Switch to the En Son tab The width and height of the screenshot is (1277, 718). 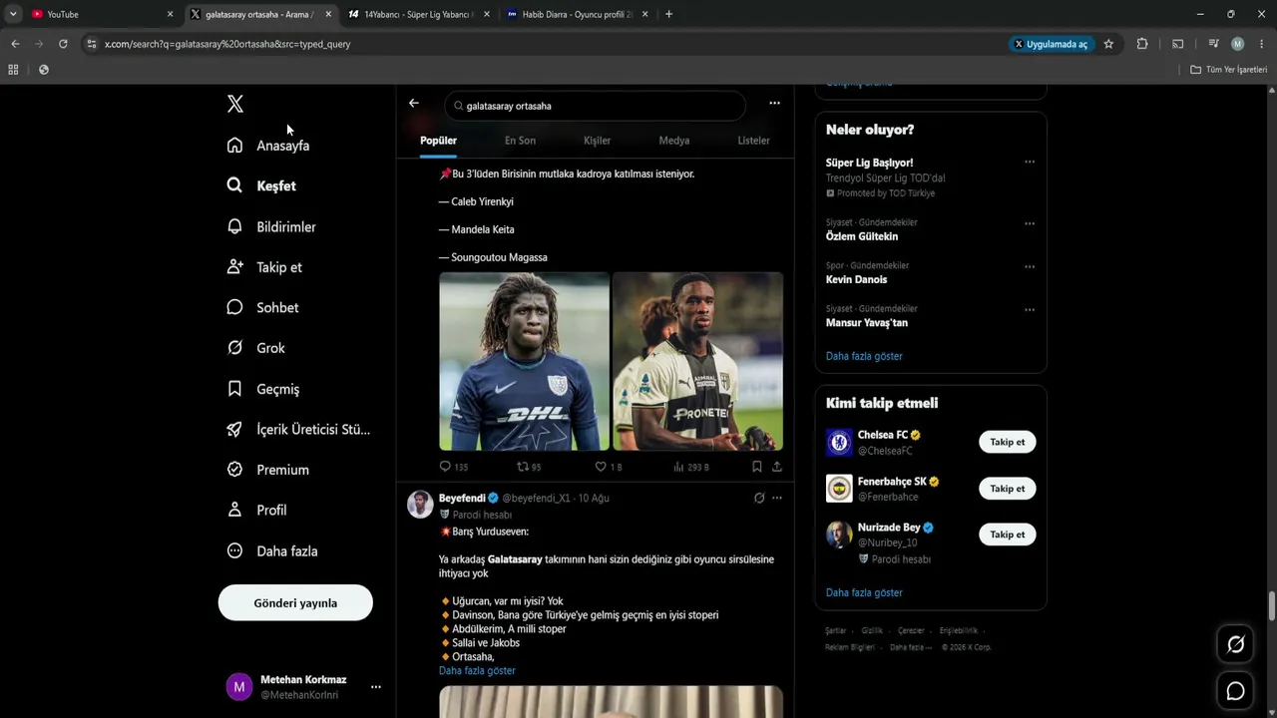click(520, 141)
